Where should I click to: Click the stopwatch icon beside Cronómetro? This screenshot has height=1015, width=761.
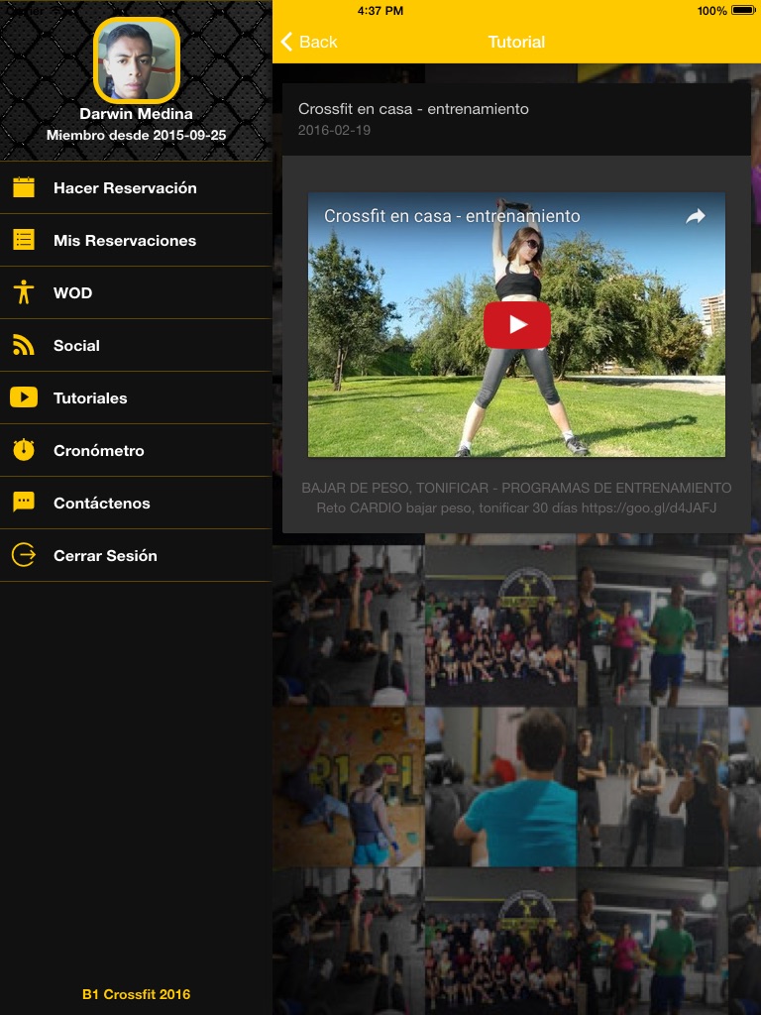tap(24, 450)
